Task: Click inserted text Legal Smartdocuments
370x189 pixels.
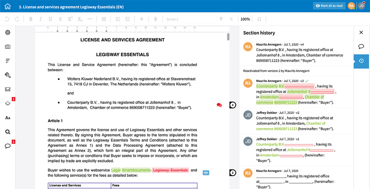Action: 131,170
